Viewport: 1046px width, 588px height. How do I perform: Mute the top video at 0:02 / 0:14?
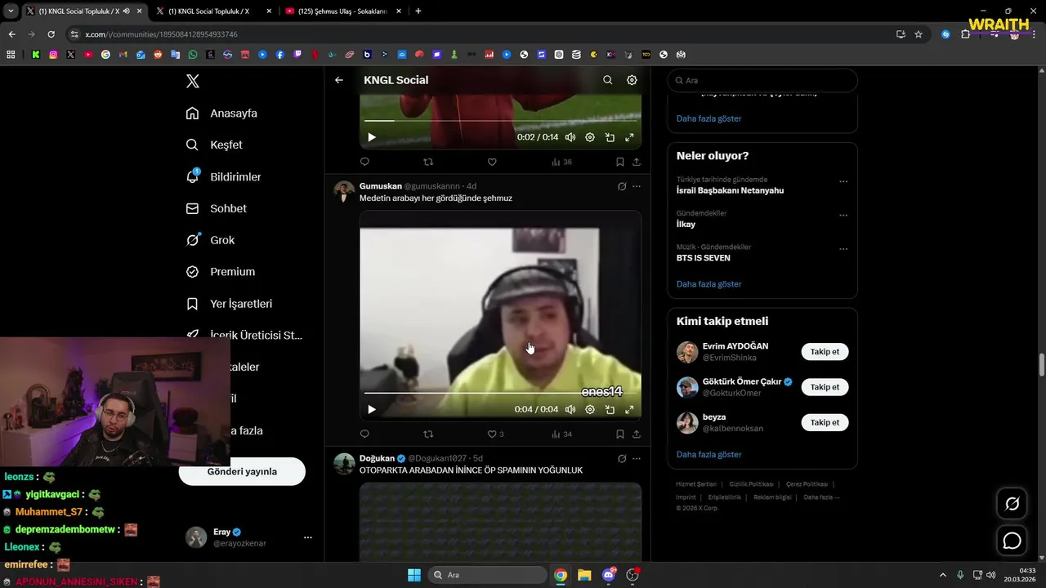(570, 137)
